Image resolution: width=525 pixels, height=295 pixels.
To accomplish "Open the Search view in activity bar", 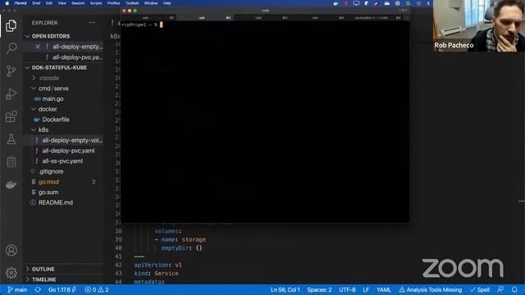I will click(x=11, y=48).
